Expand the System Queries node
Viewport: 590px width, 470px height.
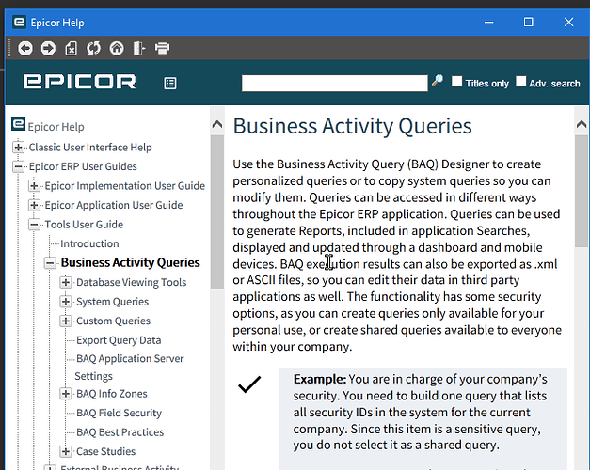[x=66, y=302]
